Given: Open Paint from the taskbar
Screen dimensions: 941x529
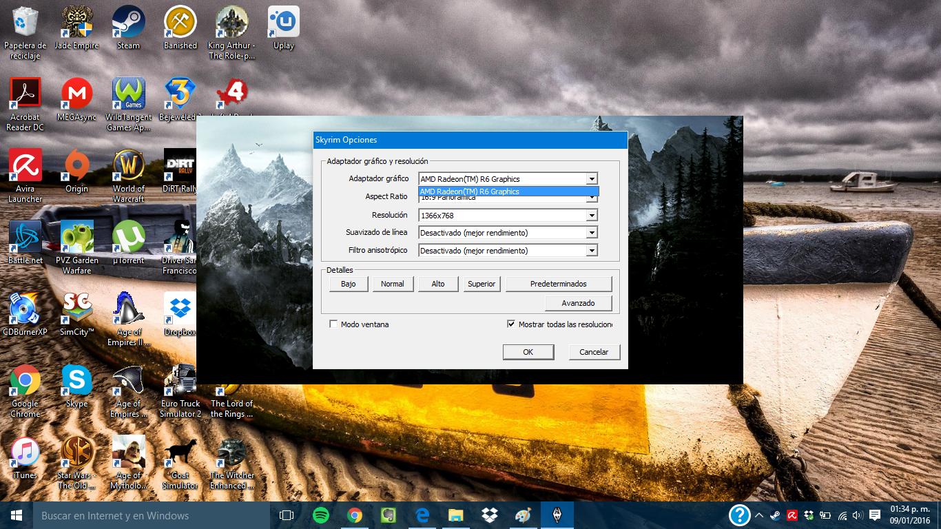Looking at the screenshot, I should (523, 515).
